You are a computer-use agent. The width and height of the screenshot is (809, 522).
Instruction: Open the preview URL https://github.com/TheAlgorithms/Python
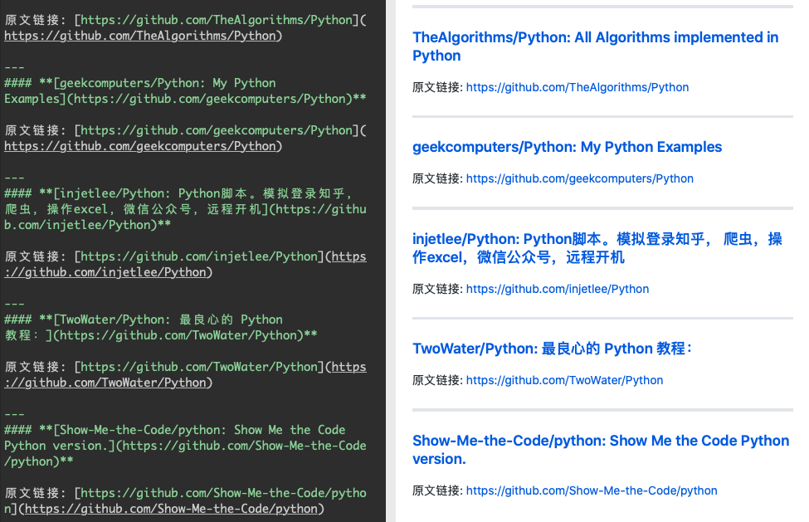coord(578,87)
